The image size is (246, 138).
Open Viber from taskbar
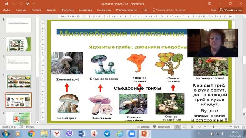click(x=69, y=134)
